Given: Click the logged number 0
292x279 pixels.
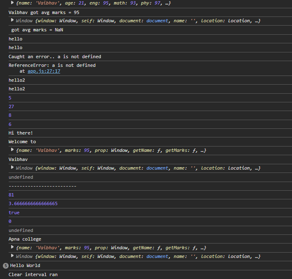Looking at the screenshot, I should click(10, 221).
